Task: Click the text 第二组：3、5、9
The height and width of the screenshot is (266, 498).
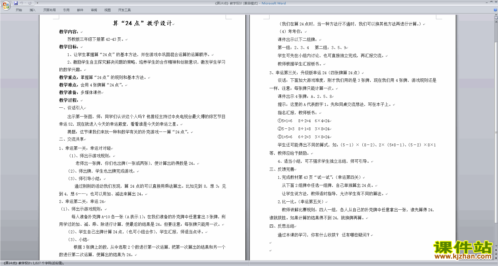Action: coord(330,48)
